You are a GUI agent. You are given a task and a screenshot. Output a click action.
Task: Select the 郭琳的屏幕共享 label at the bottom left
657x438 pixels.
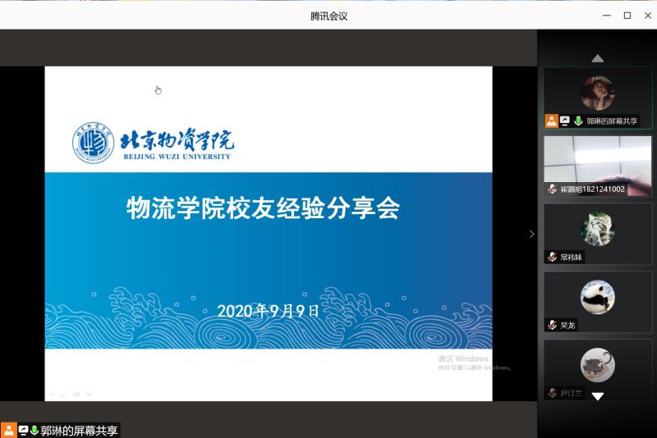click(x=79, y=431)
